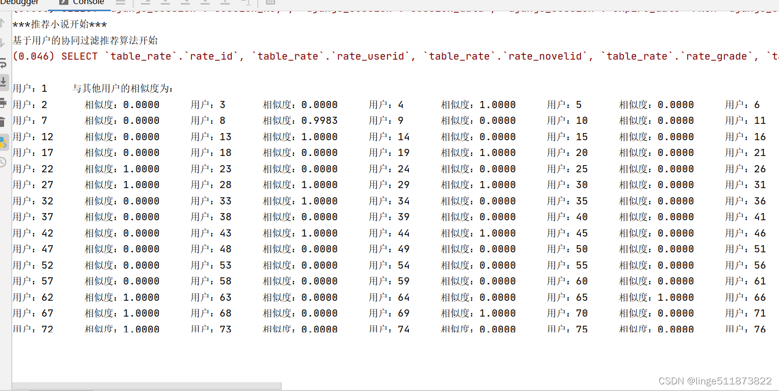
Task: Click the label '用户:27'
Action: pos(33,185)
